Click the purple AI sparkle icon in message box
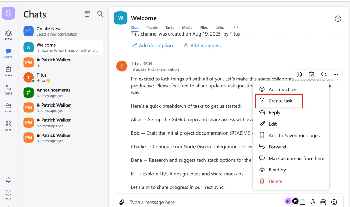Screen dimensions: 350x207 [x=288, y=201]
